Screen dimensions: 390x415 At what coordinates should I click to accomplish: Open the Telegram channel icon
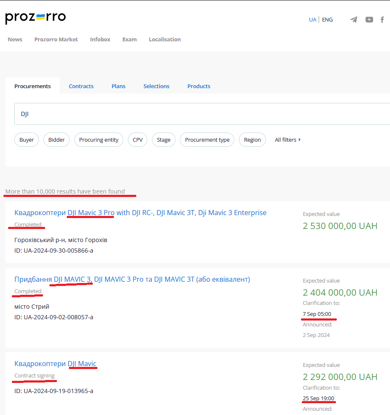pyautogui.click(x=354, y=19)
